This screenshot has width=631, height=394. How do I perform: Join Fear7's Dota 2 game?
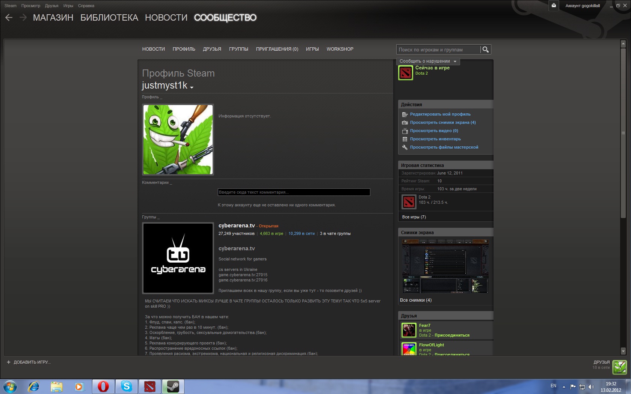(452, 335)
